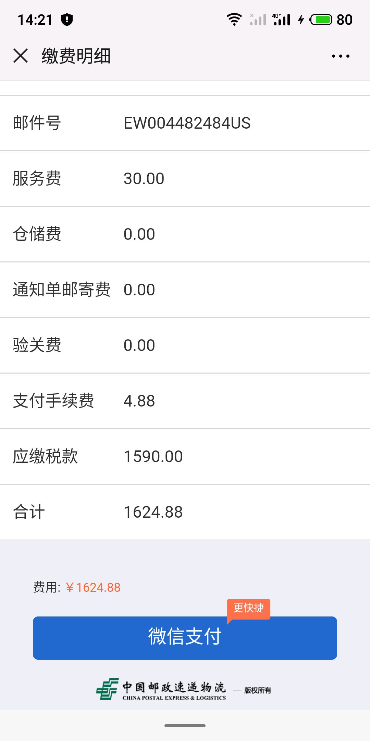The width and height of the screenshot is (370, 741).
Task: Select the tracking number EW004482484US
Action: pyautogui.click(x=187, y=123)
